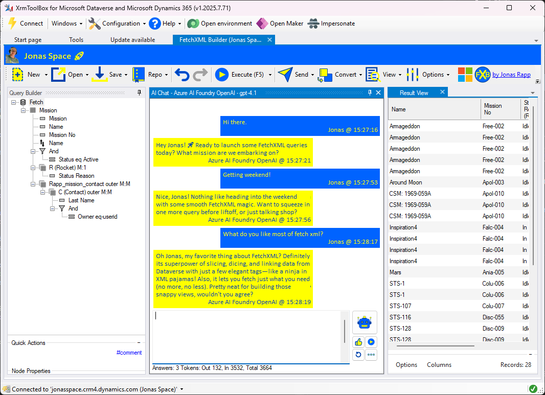Click the Open environment icon

coord(193,24)
